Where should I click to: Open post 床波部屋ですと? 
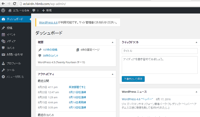click(77, 87)
